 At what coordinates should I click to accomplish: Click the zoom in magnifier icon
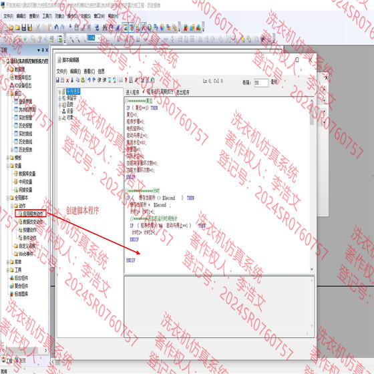coord(71,39)
